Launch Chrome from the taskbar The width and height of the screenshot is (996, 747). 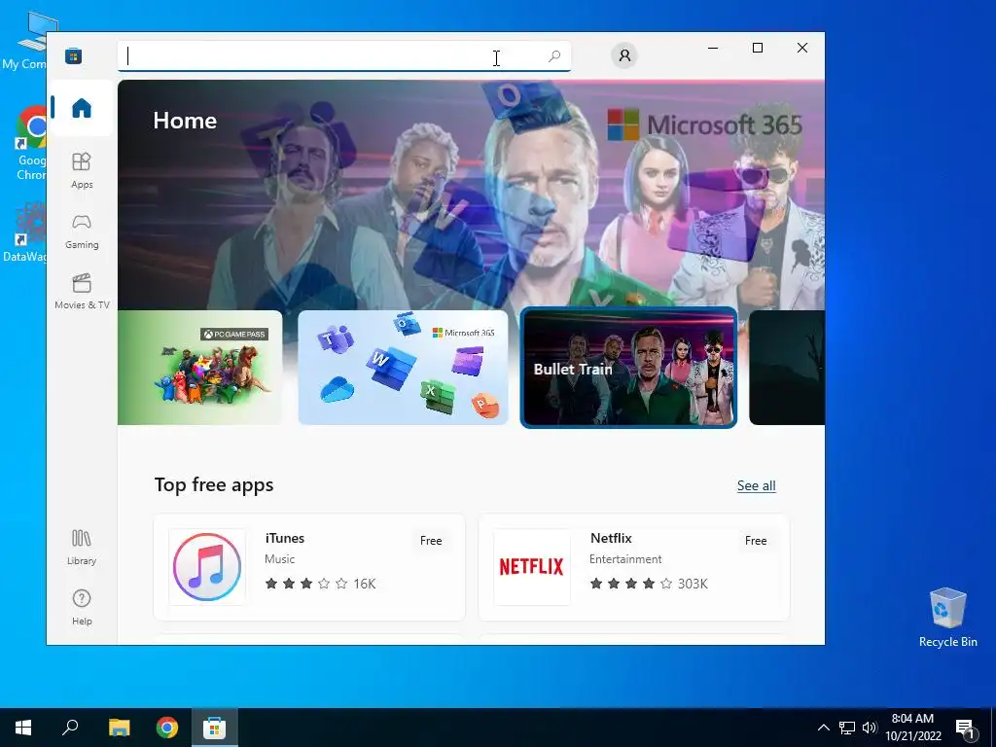[x=167, y=728]
